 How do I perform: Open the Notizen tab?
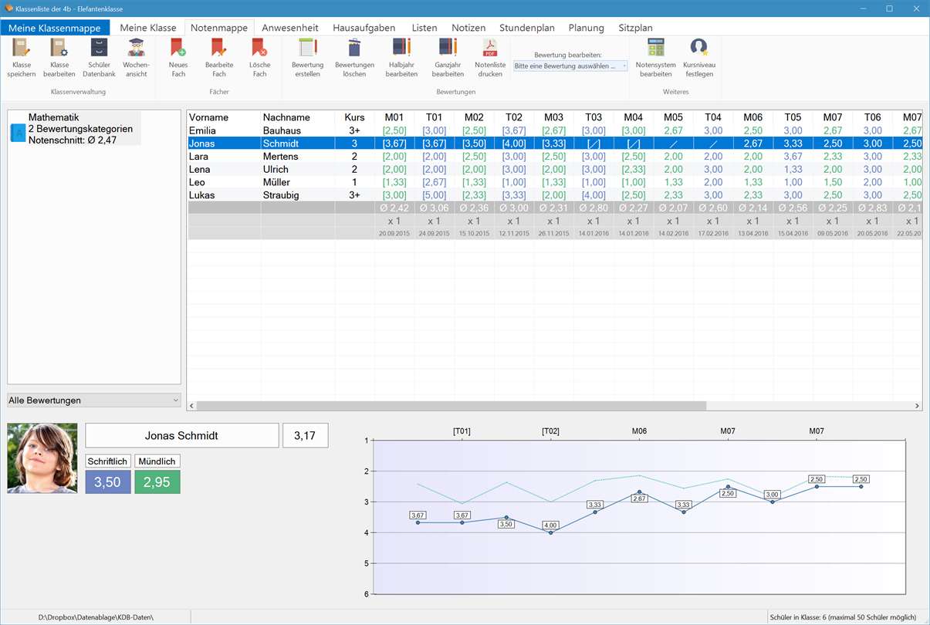coord(468,28)
